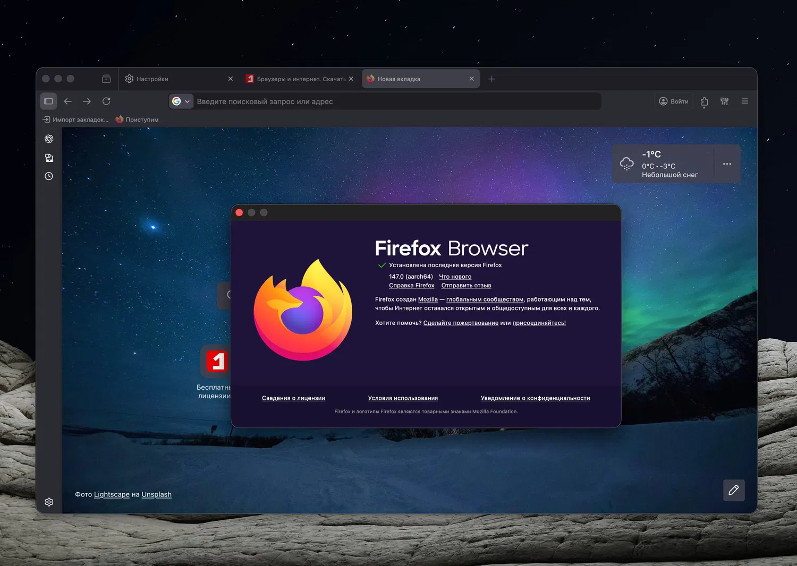Screen dimensions: 797x566
Task: Reload the current page
Action: tap(106, 101)
